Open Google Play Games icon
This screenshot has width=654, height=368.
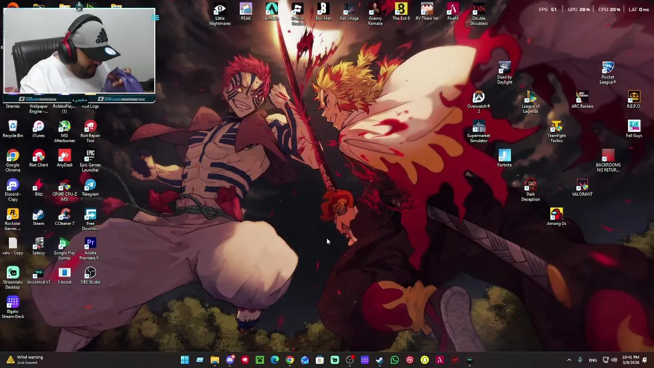(64, 248)
